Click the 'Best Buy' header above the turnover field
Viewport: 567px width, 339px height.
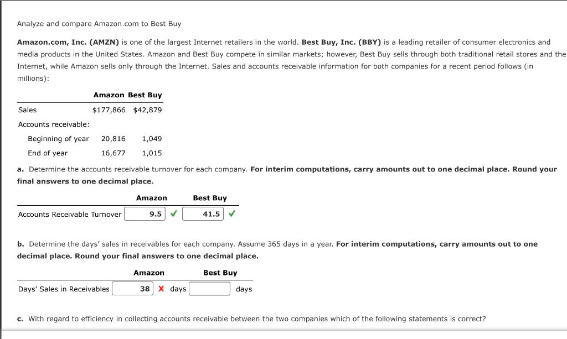click(x=210, y=198)
